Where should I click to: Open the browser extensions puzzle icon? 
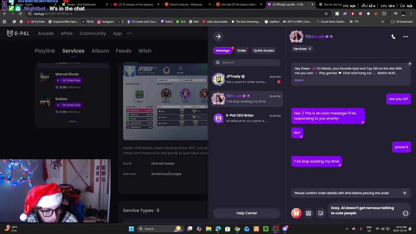click(384, 14)
